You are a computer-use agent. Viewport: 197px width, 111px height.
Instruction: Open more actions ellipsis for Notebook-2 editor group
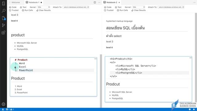click(x=194, y=2)
